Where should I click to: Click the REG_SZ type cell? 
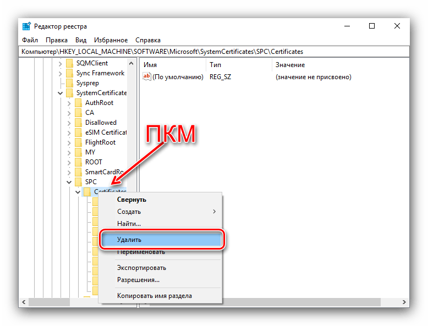pyautogui.click(x=220, y=77)
